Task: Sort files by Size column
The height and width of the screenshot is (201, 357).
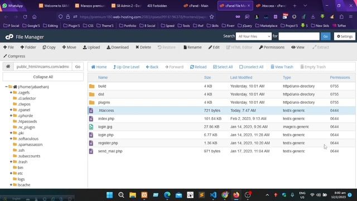Action: (x=208, y=78)
